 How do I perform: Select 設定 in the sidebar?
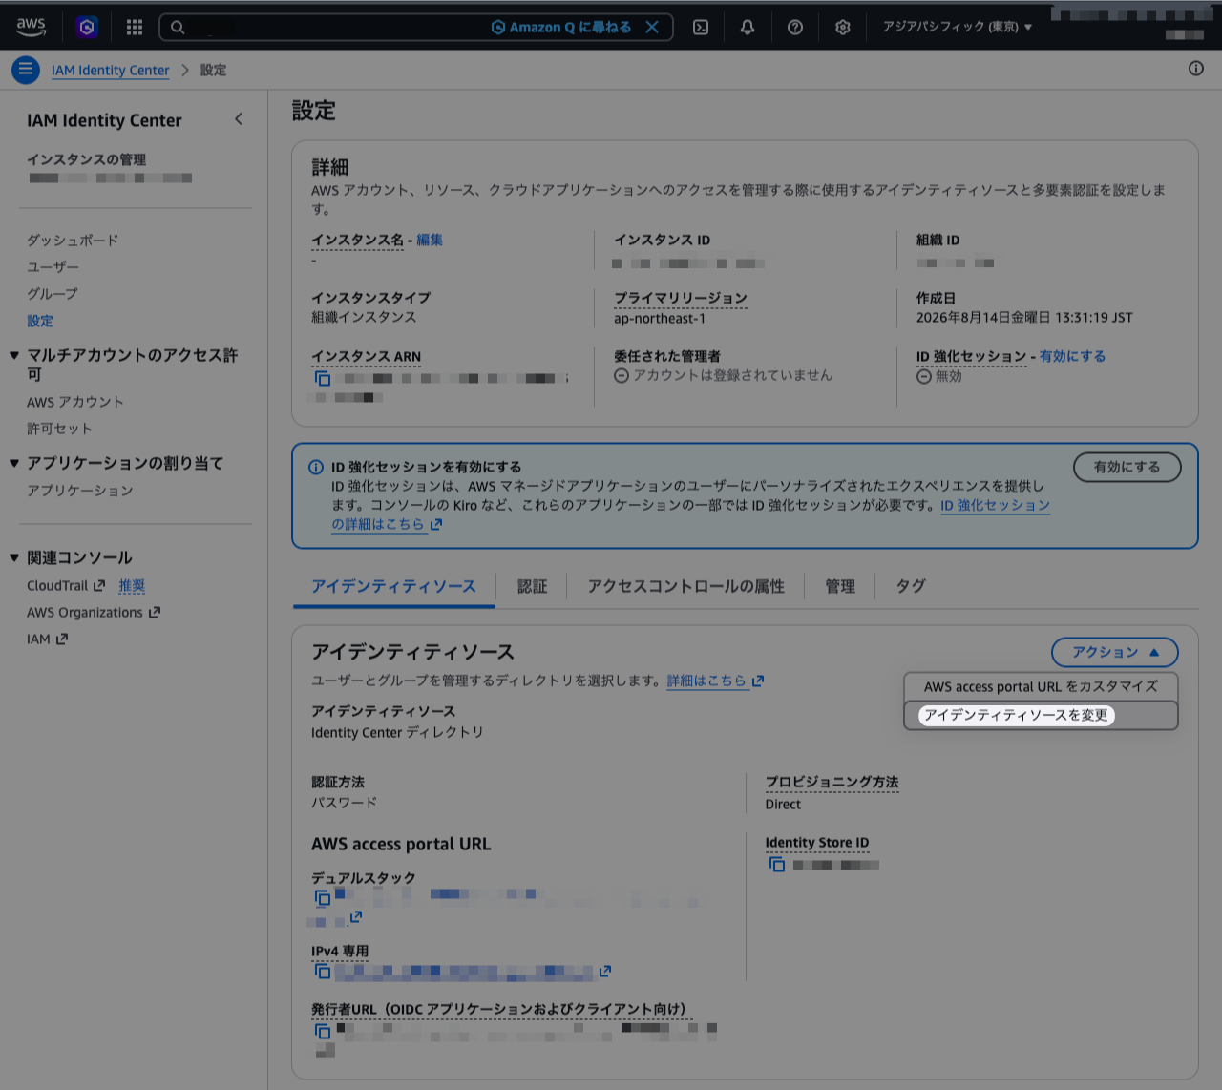[40, 322]
